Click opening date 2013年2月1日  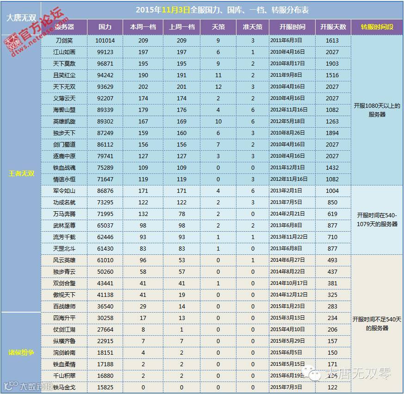coord(286,191)
